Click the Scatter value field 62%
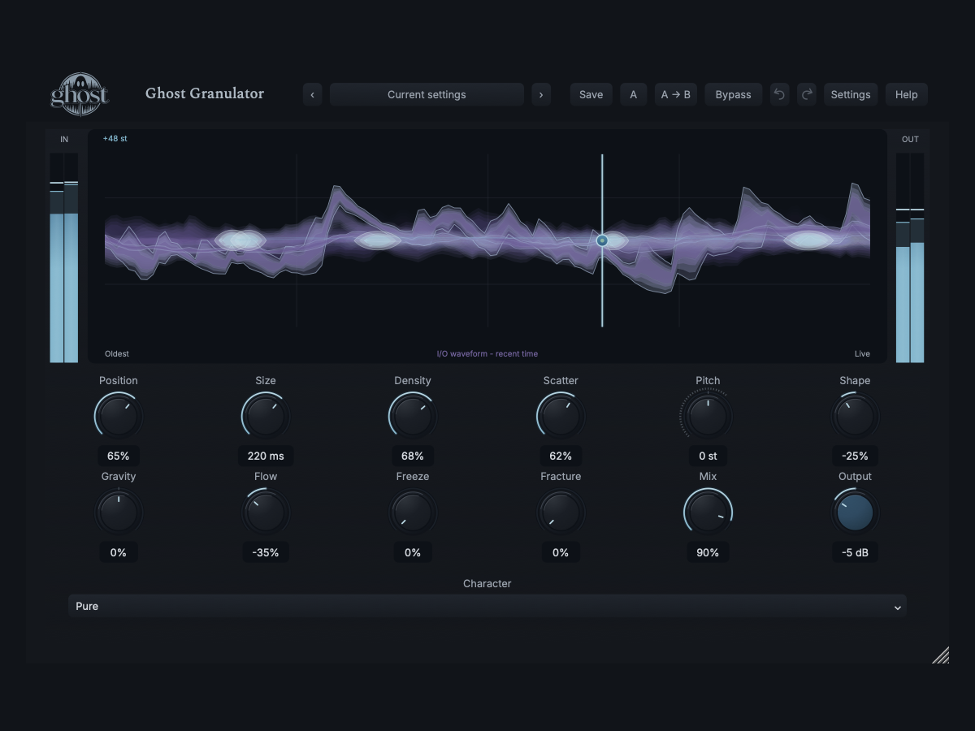Viewport: 975px width, 731px height. 561,456
